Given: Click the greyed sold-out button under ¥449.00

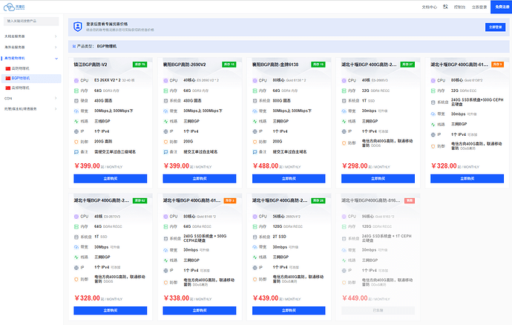Looking at the screenshot, I should tap(378, 311).
